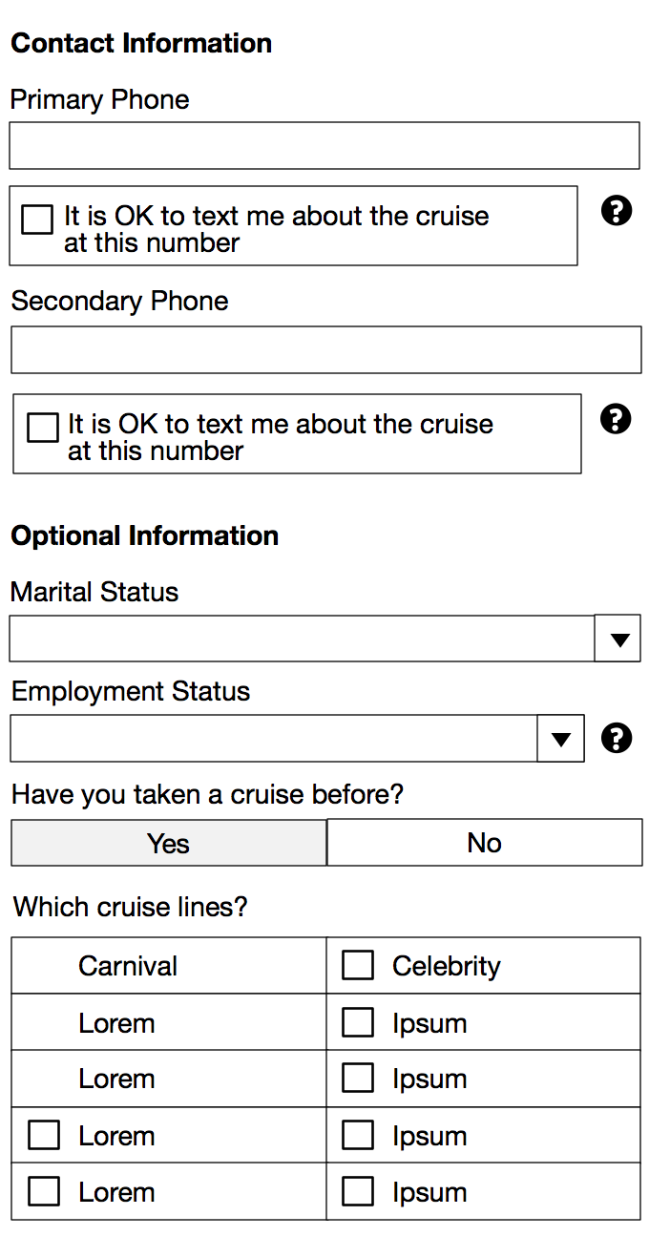The height and width of the screenshot is (1258, 649).
Task: Click the Employment Status select field
Action: pyautogui.click(x=274, y=739)
